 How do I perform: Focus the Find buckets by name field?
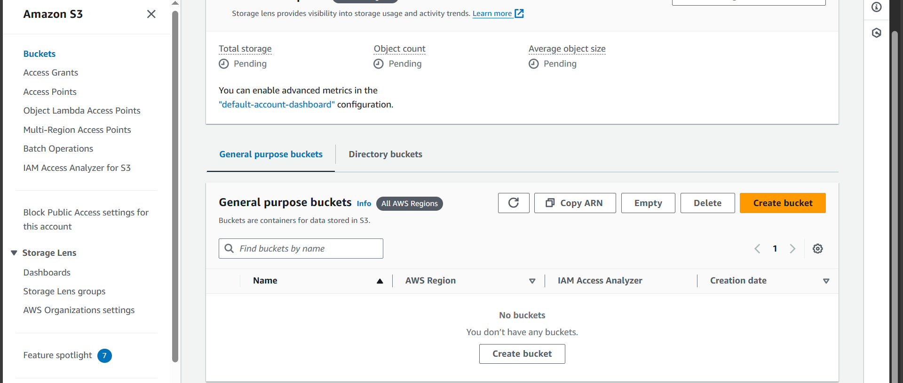click(x=301, y=248)
